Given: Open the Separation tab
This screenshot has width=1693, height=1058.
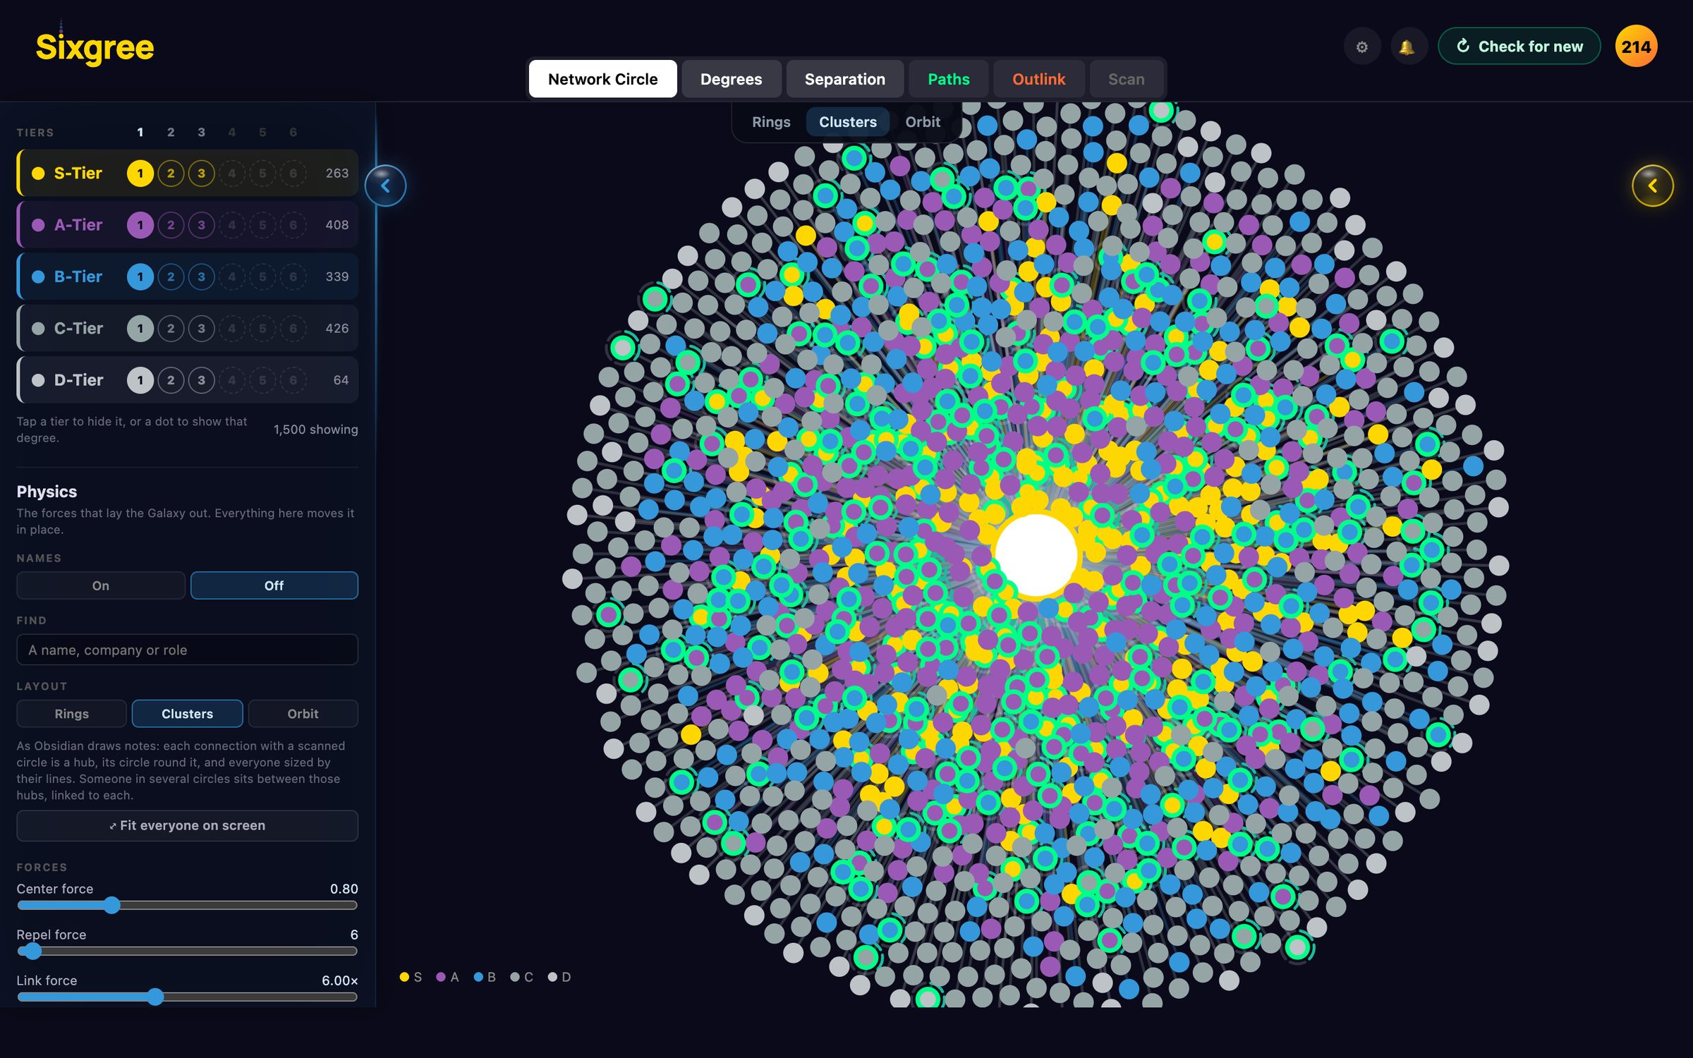Looking at the screenshot, I should (845, 79).
